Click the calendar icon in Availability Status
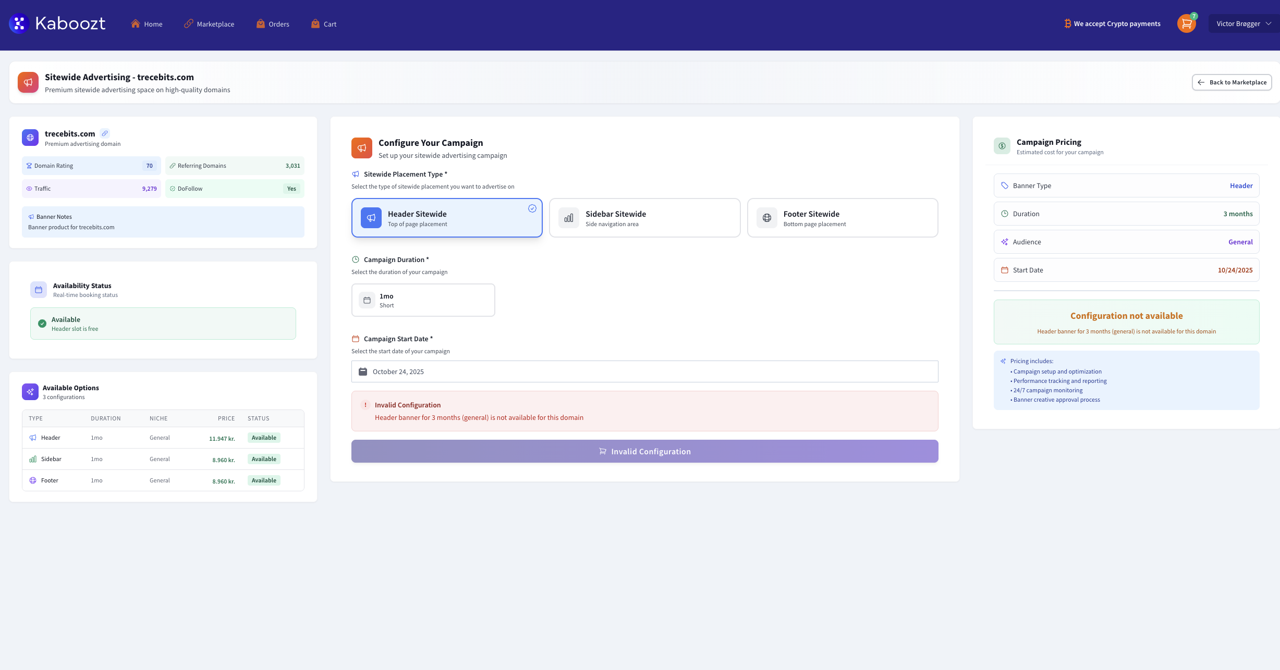 38,289
